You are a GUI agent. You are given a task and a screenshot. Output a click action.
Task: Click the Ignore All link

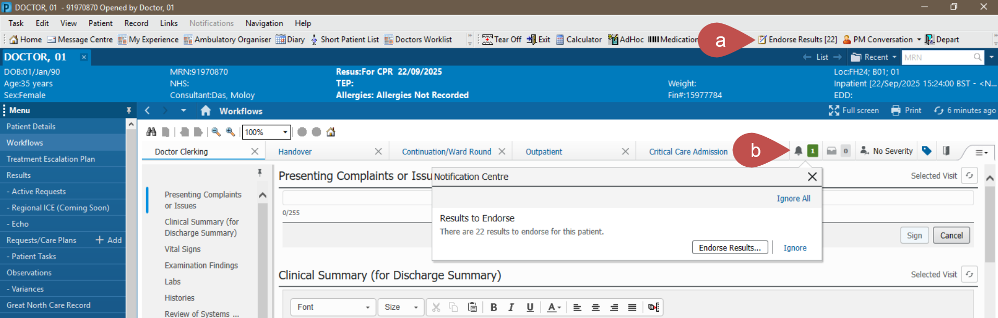pyautogui.click(x=793, y=198)
